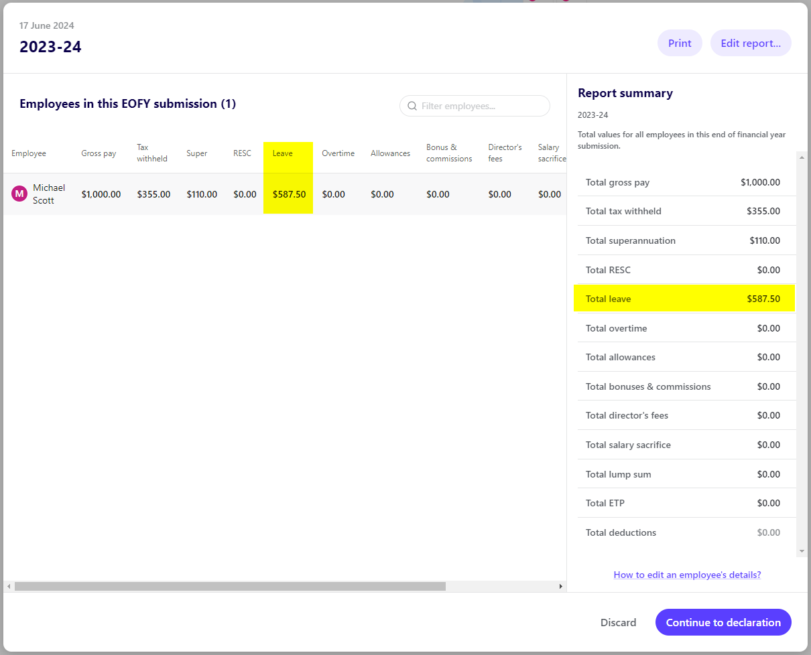Click Michael Scott's $1,000.00 gross pay cell
This screenshot has height=655, width=811.
tap(101, 194)
